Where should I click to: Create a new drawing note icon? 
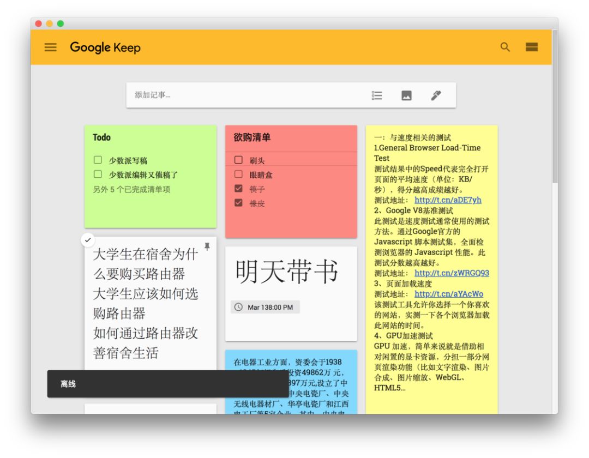point(436,95)
